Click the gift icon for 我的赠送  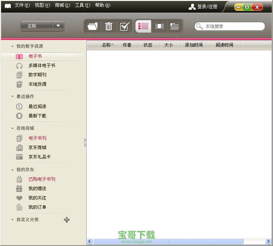[x=19, y=189]
